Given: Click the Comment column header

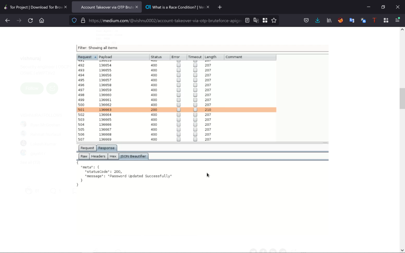Looking at the screenshot, I should [250, 57].
